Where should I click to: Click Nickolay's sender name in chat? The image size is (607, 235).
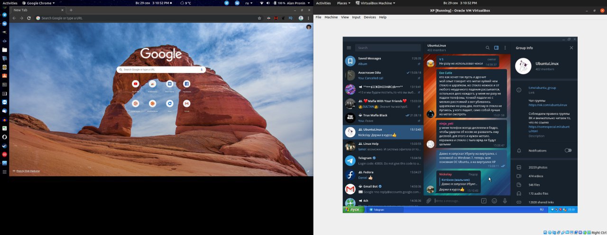[445, 174]
